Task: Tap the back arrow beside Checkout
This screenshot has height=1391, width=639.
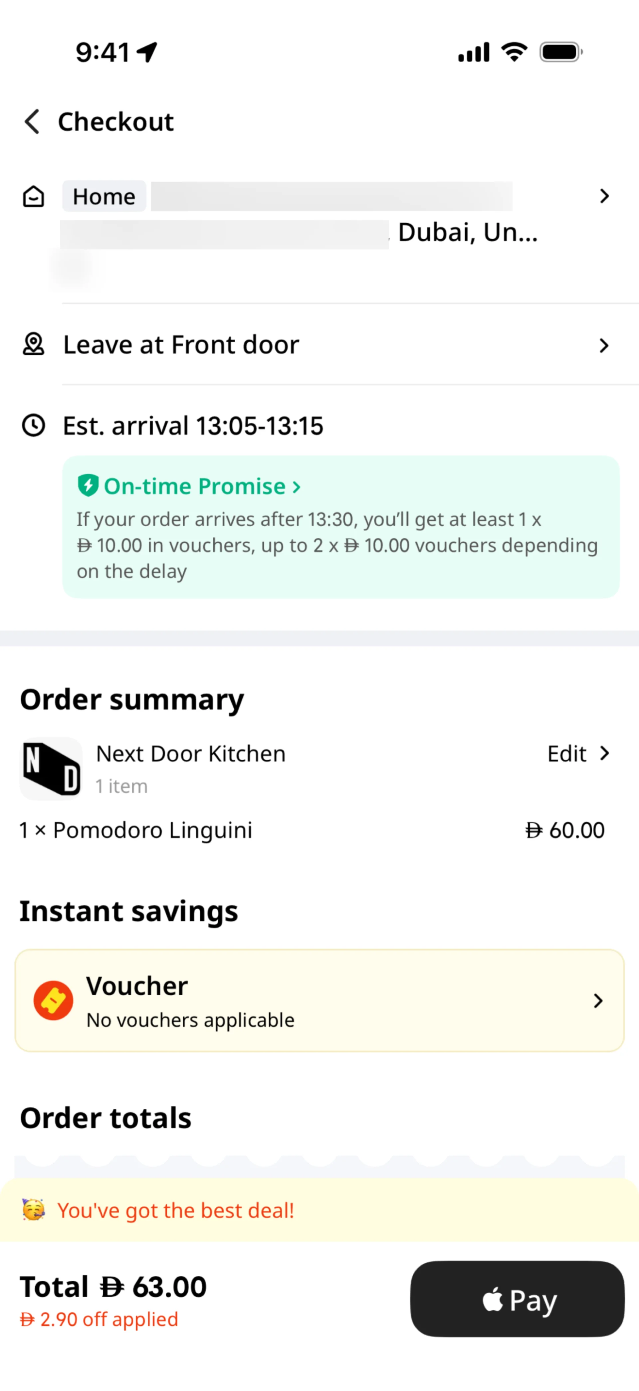Action: (32, 122)
